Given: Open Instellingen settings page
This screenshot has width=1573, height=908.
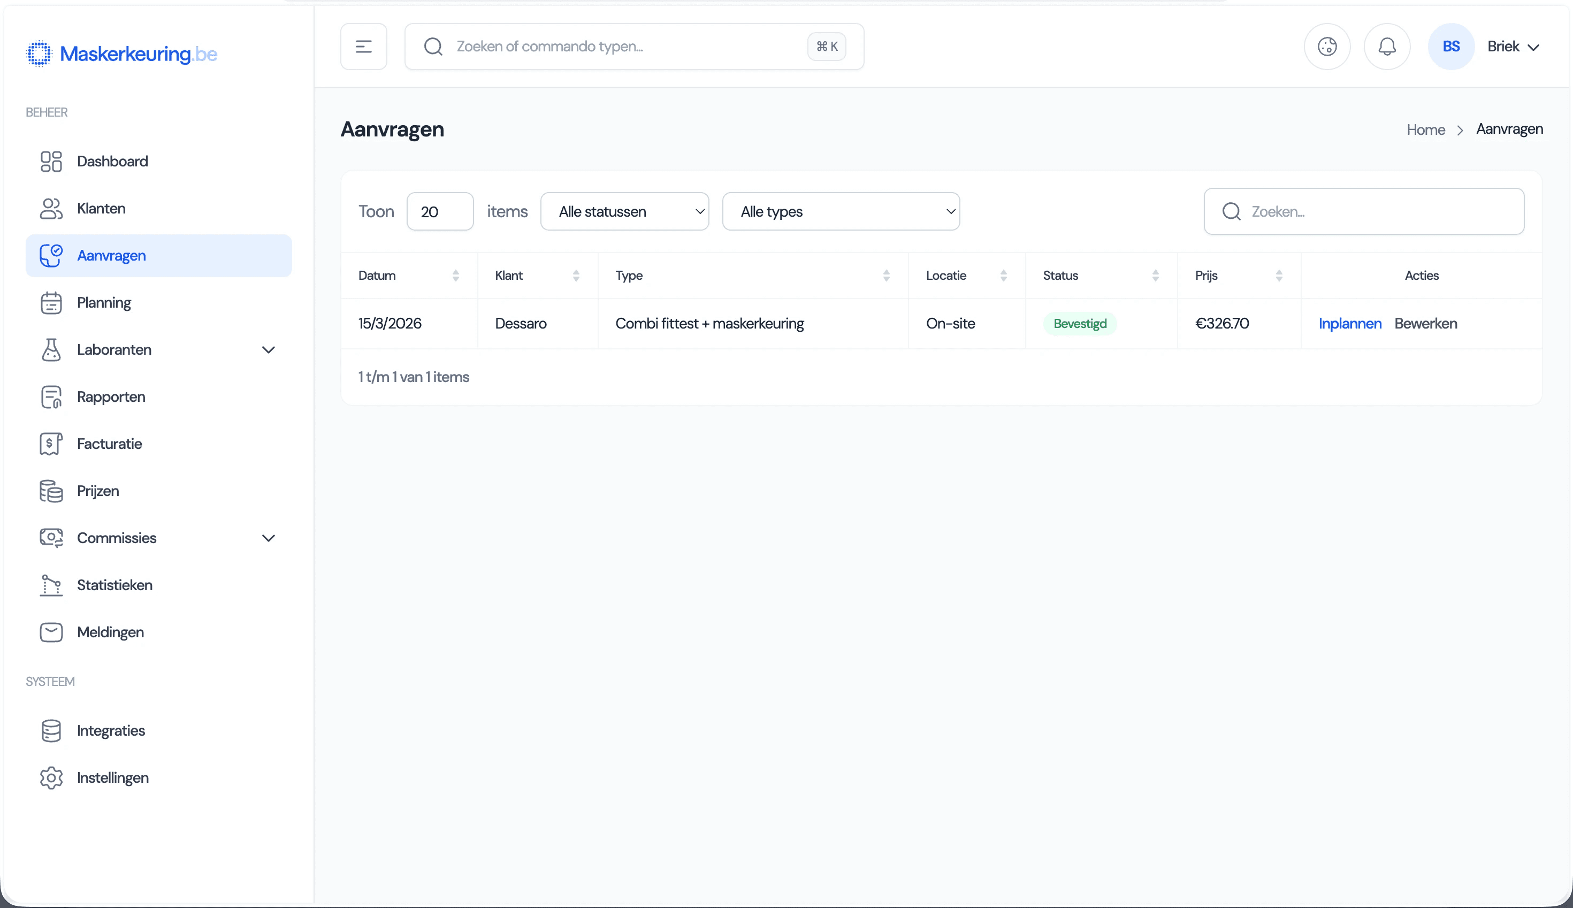Looking at the screenshot, I should pyautogui.click(x=112, y=777).
